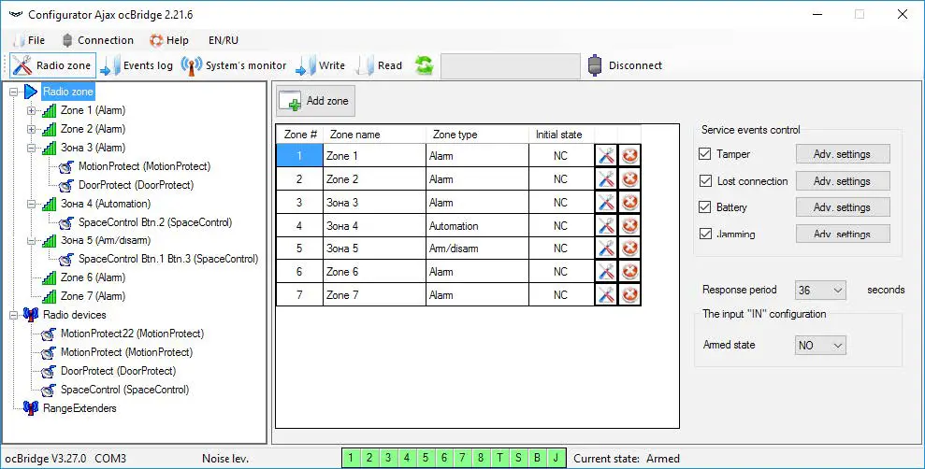Click the Read configuration toolbar button
925x469 pixels.
coord(380,65)
